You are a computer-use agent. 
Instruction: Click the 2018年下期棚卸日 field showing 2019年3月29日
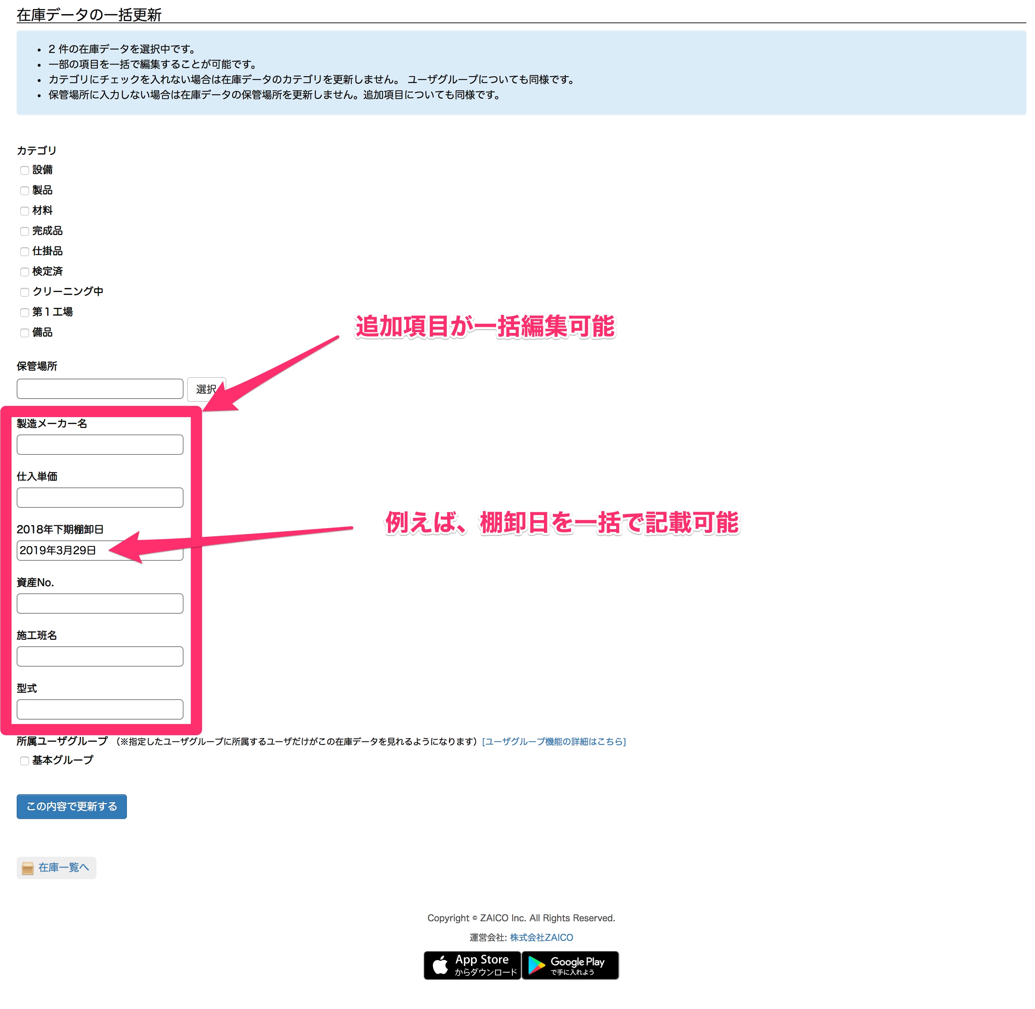pyautogui.click(x=100, y=551)
